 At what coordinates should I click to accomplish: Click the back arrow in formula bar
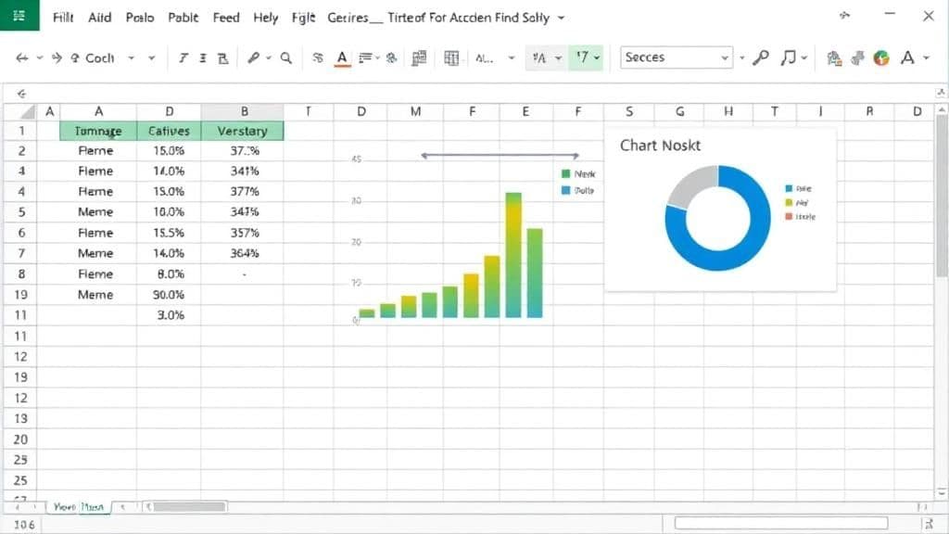[22, 94]
